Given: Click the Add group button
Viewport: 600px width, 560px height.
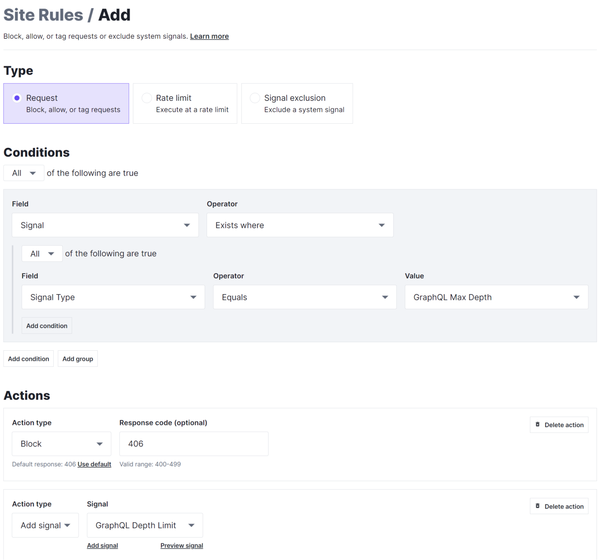Looking at the screenshot, I should point(78,359).
